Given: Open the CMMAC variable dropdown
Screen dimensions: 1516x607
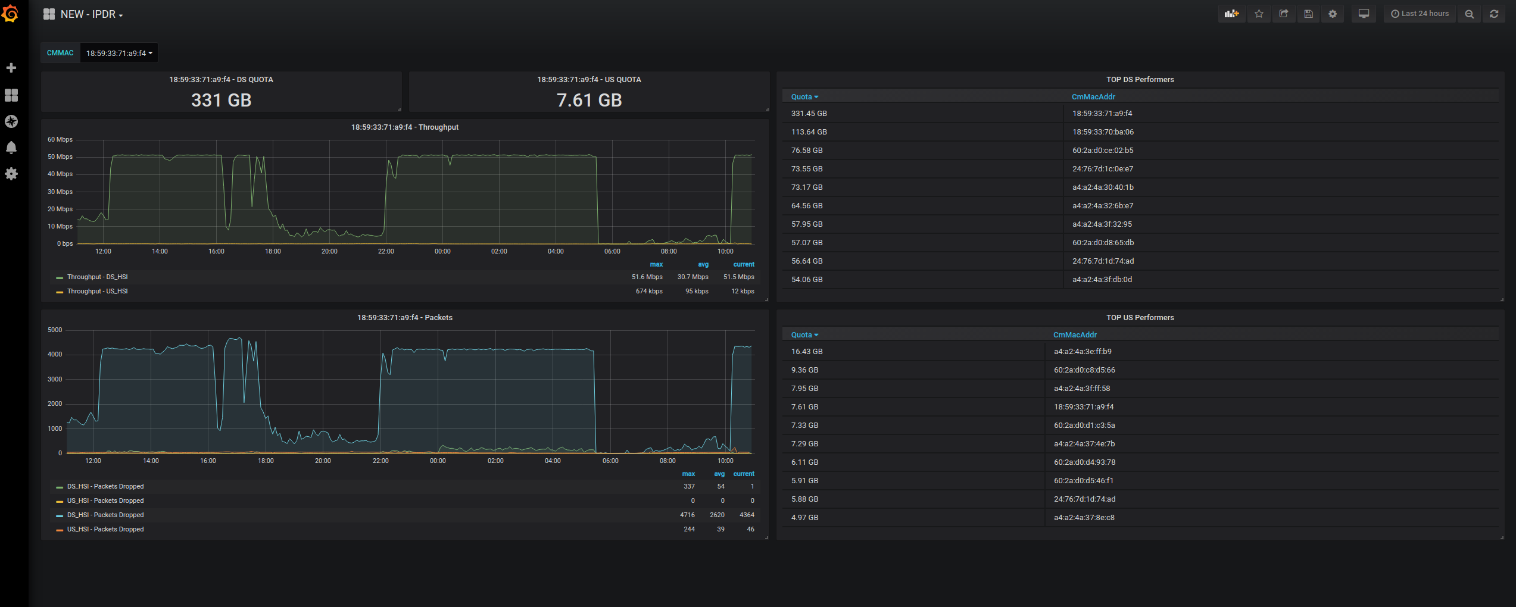Looking at the screenshot, I should click(119, 53).
